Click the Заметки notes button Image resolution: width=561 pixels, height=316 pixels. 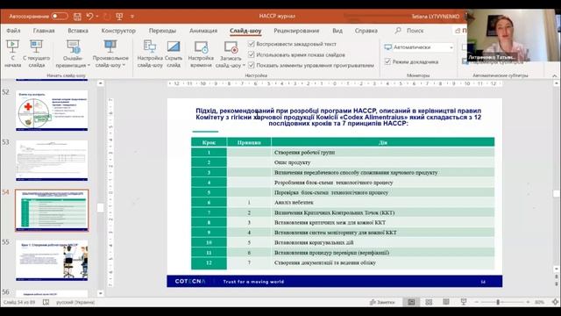(x=382, y=302)
